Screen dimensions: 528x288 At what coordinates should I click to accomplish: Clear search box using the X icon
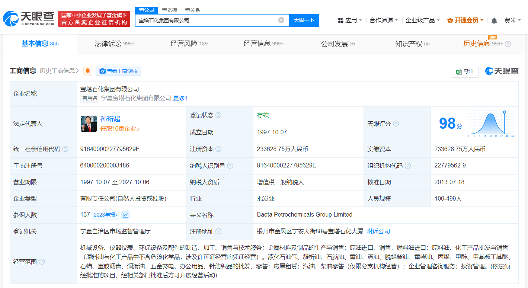tap(281, 20)
